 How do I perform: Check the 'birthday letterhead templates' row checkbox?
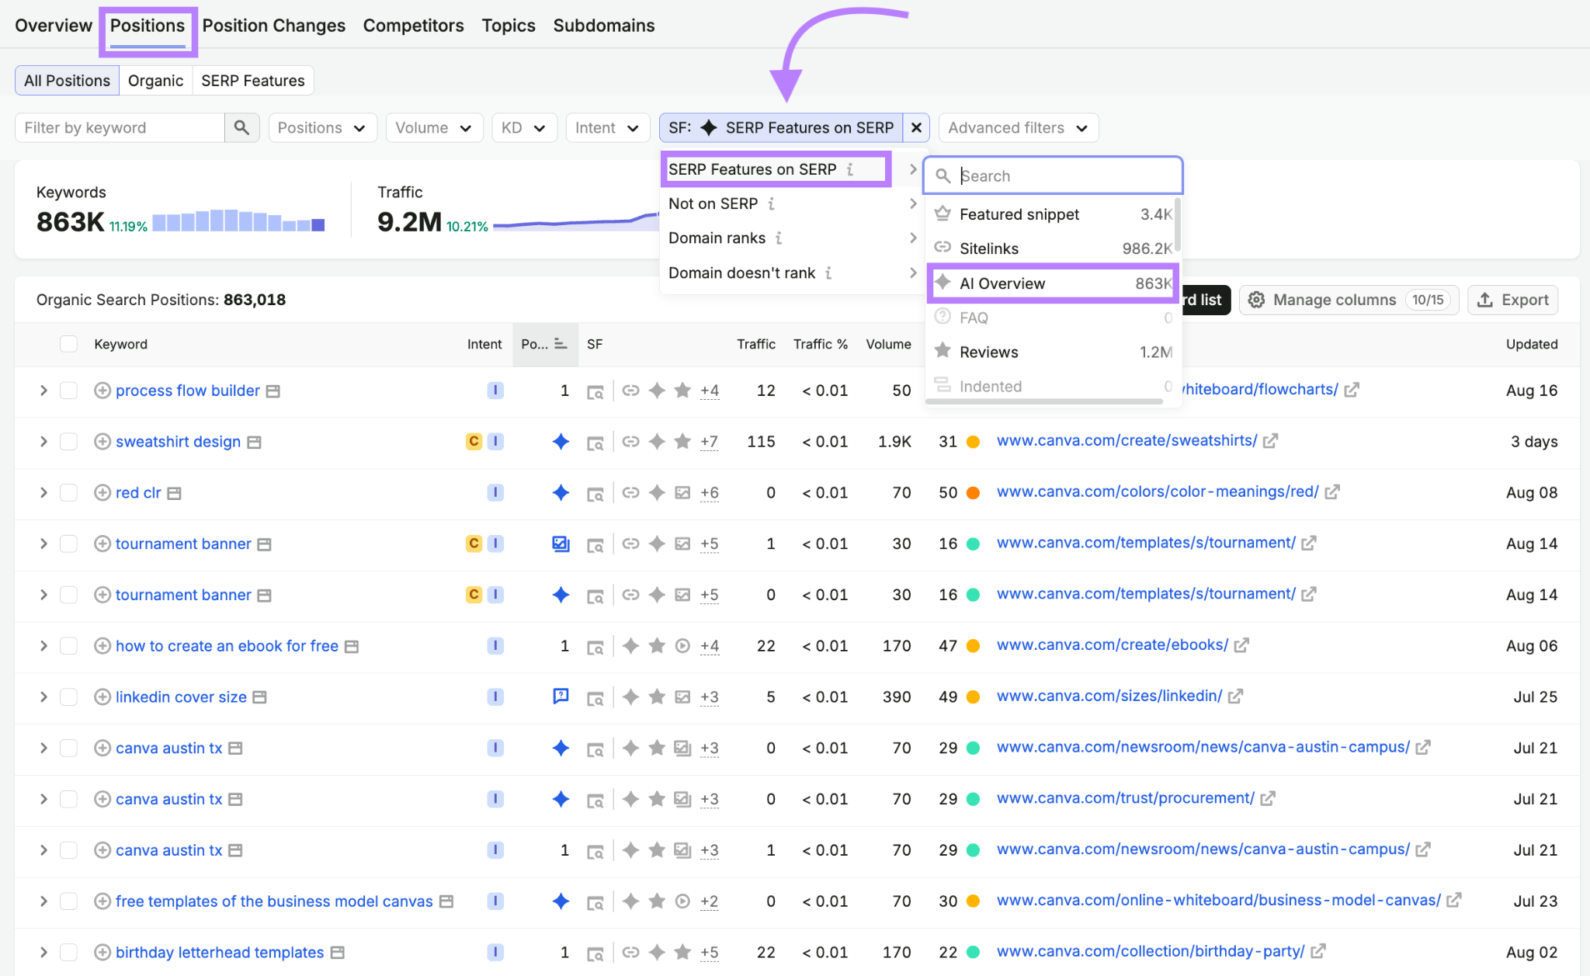point(68,952)
